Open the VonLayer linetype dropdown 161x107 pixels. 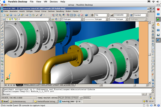(107, 19)
